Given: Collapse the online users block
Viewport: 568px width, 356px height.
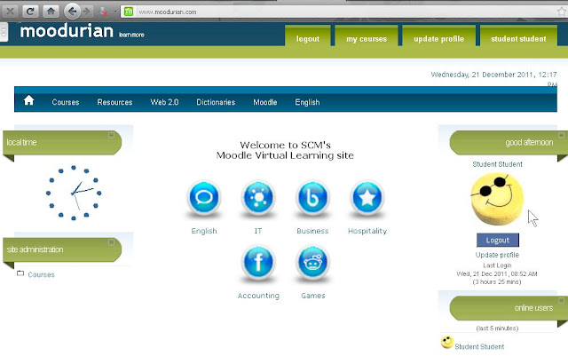Looking at the screenshot, I should coord(561,301).
